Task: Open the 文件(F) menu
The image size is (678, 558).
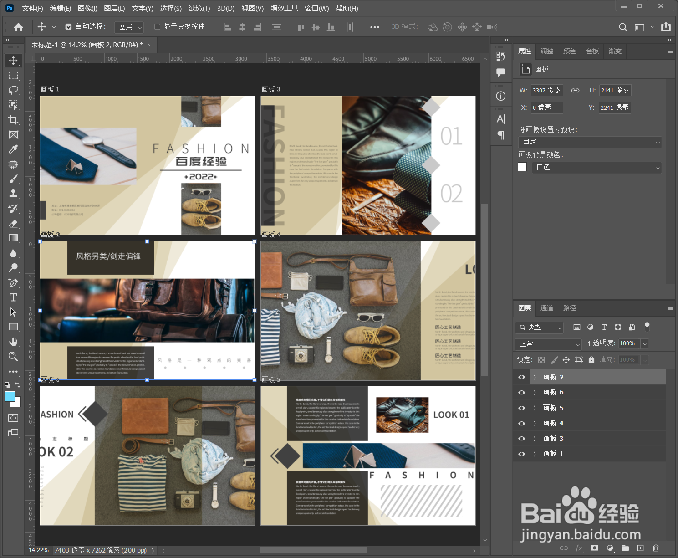Action: [x=32, y=8]
